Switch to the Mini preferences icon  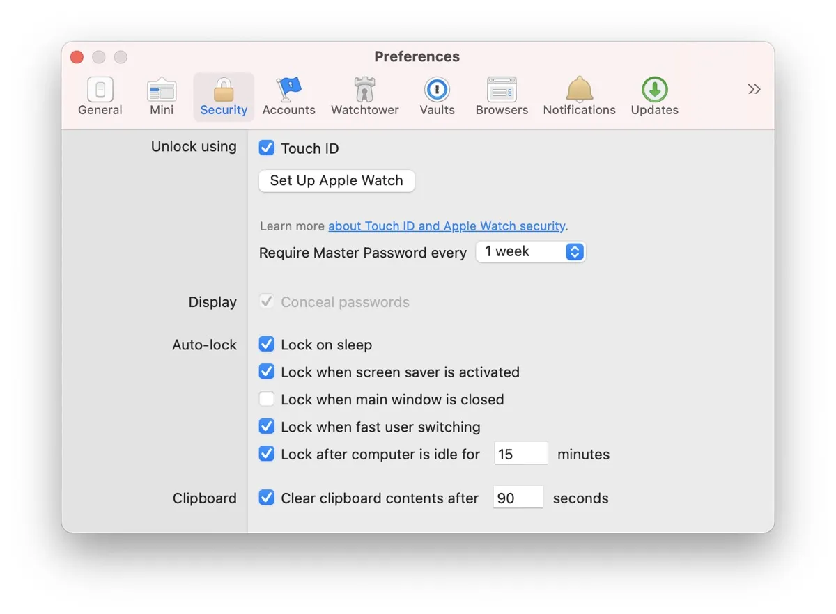pos(162,94)
